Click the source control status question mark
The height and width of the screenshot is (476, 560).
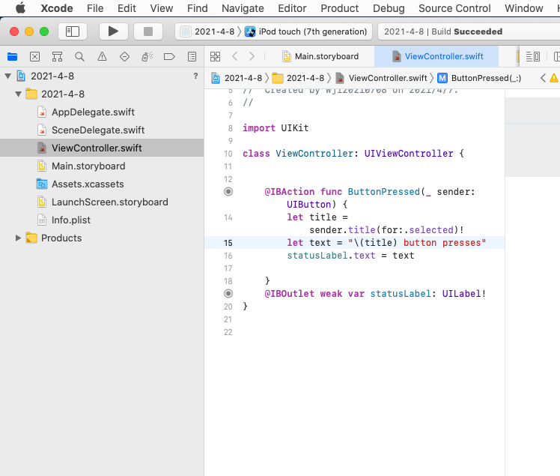195,76
